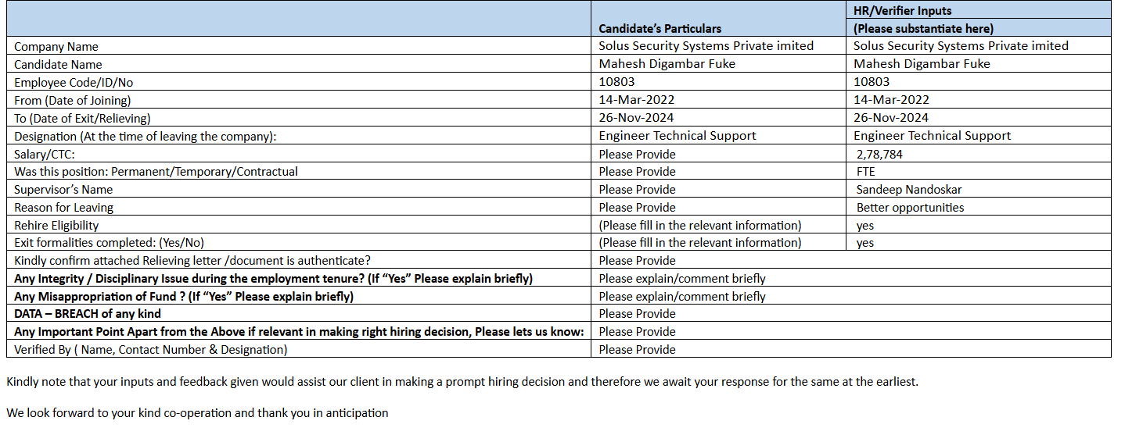Click supervisor name Sandeep Nandoskar
Viewport: 1125px width, 442px height.
pyautogui.click(x=909, y=190)
